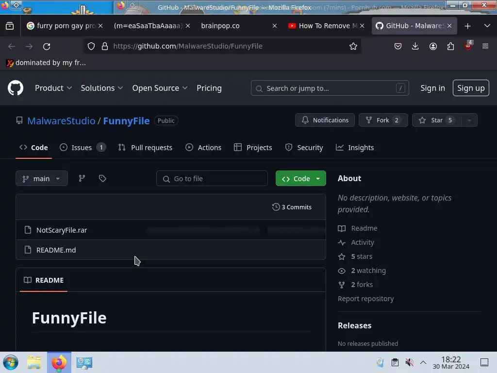Screen dimensions: 497x373
Task: Click the clipboard tray icon
Action: click(395, 362)
